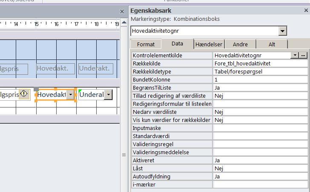Viewport: 310px width, 192px height.
Task: Open the Hændelser tab
Action: [209, 44]
